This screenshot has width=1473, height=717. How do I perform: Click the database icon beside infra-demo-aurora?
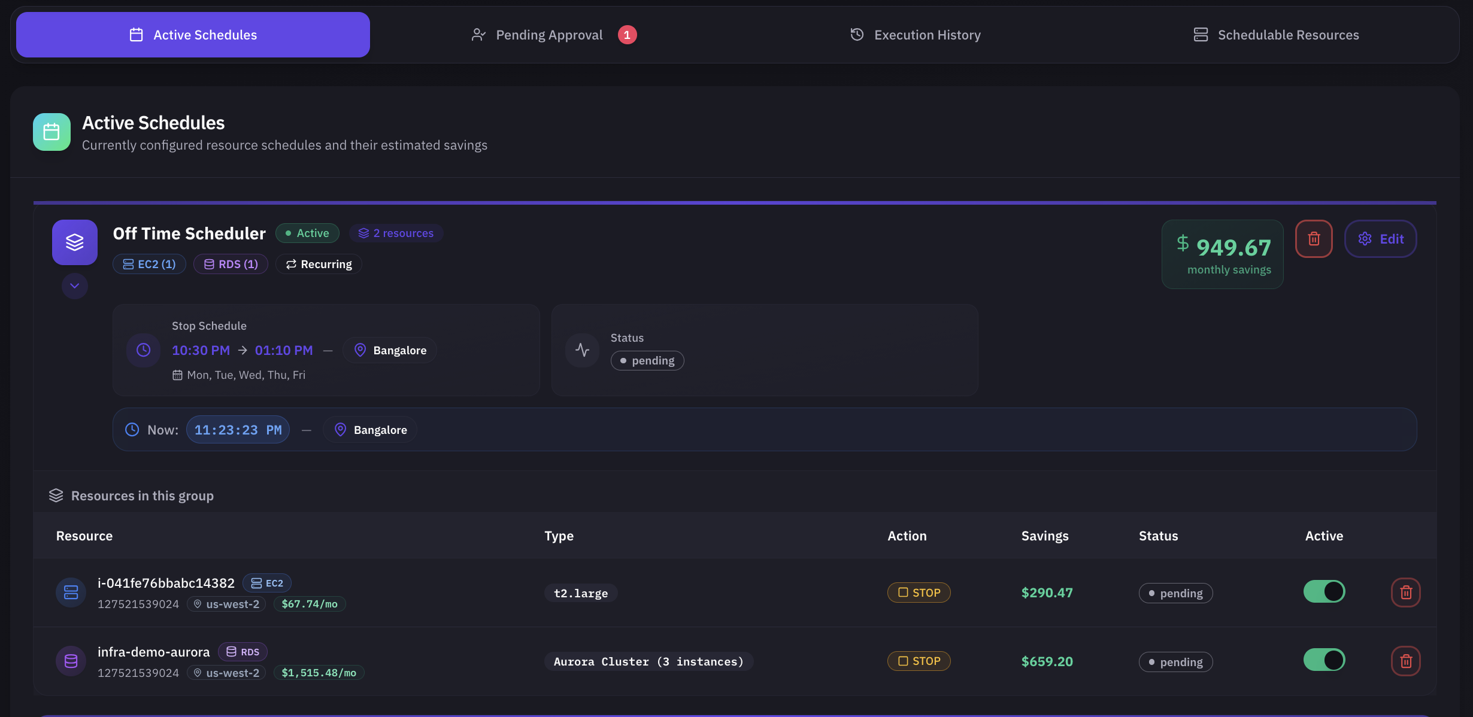(71, 661)
